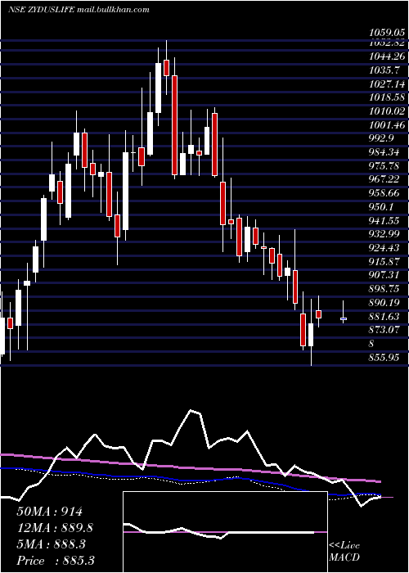Viewport: 409px width, 573px height.
Task: Click the 958.66 price axis label
Action: [x=384, y=193]
